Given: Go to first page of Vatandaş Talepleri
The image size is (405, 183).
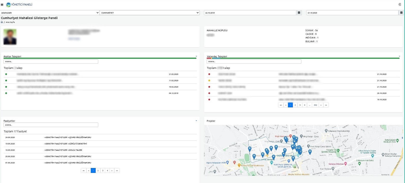Looking at the screenshot, I should pyautogui.click(x=281, y=105).
